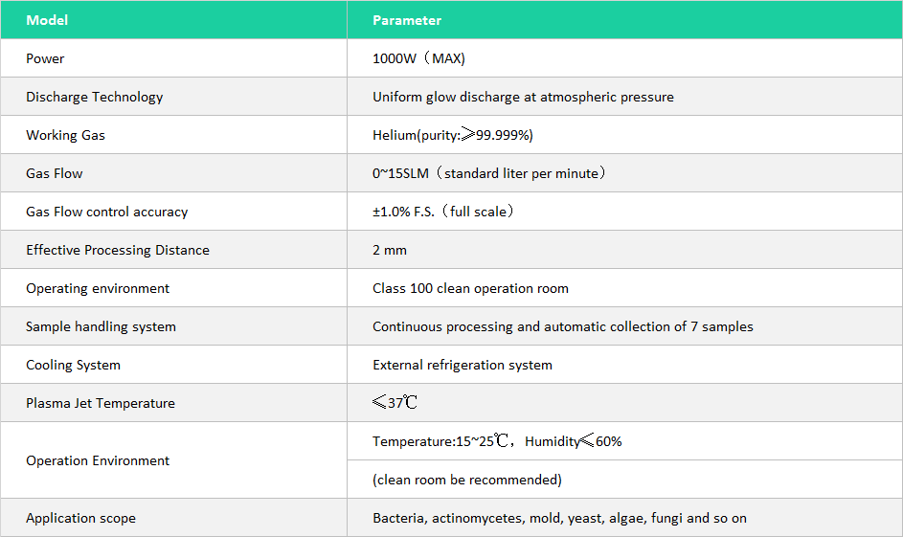Click the "2 mm" distance value
This screenshot has width=903, height=537.
click(x=390, y=250)
